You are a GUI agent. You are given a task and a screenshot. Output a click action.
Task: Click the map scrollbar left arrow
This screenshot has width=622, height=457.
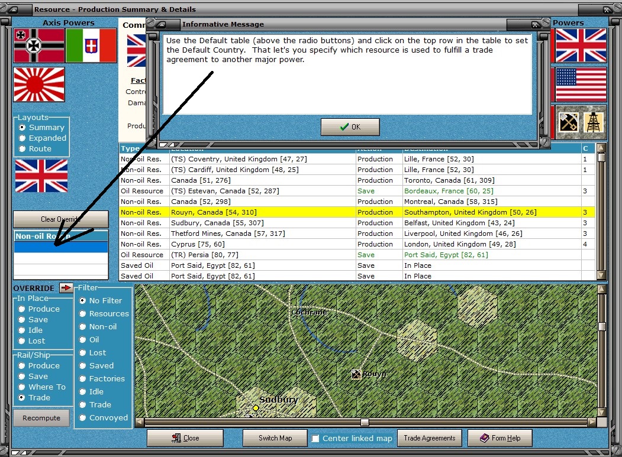pyautogui.click(x=139, y=422)
